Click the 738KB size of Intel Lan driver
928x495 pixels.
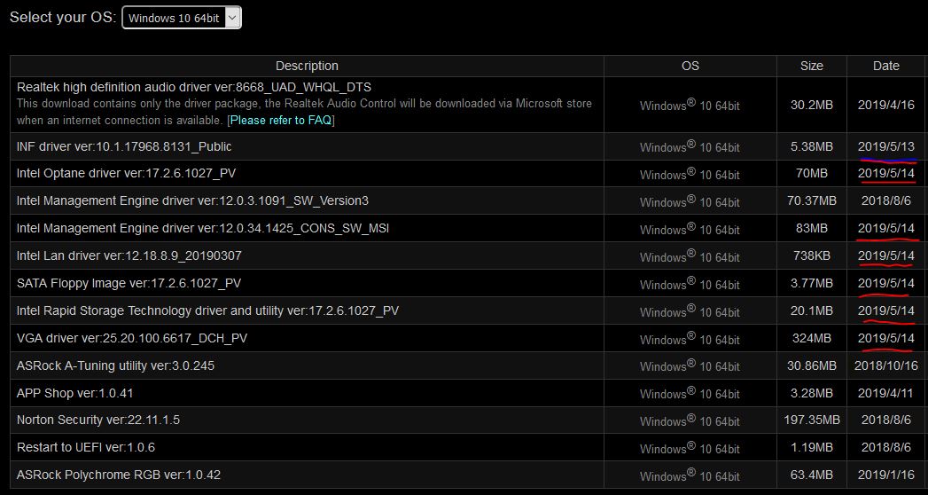click(x=811, y=255)
